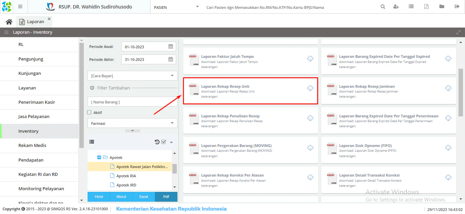Download Laporan Stok Opname (FIFO) via cloud icon
The height and width of the screenshot is (214, 465).
(448, 148)
